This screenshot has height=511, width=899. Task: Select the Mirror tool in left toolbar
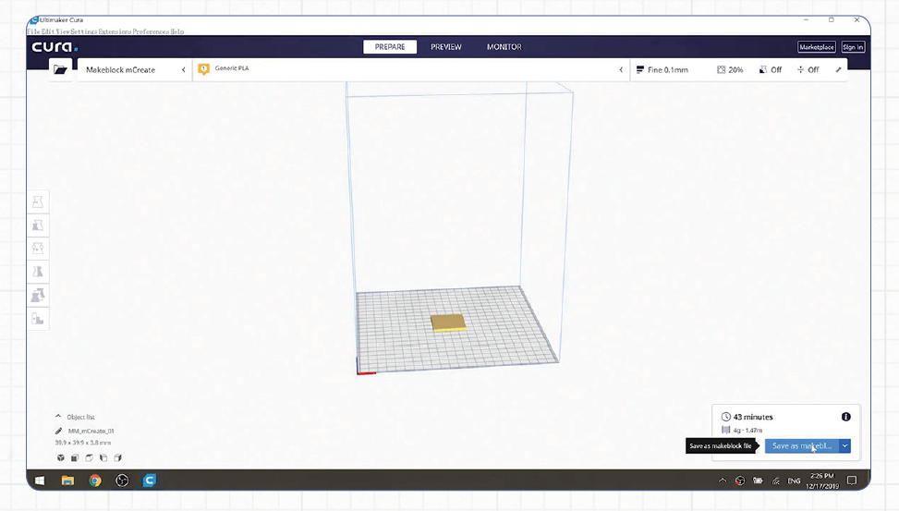click(x=38, y=272)
